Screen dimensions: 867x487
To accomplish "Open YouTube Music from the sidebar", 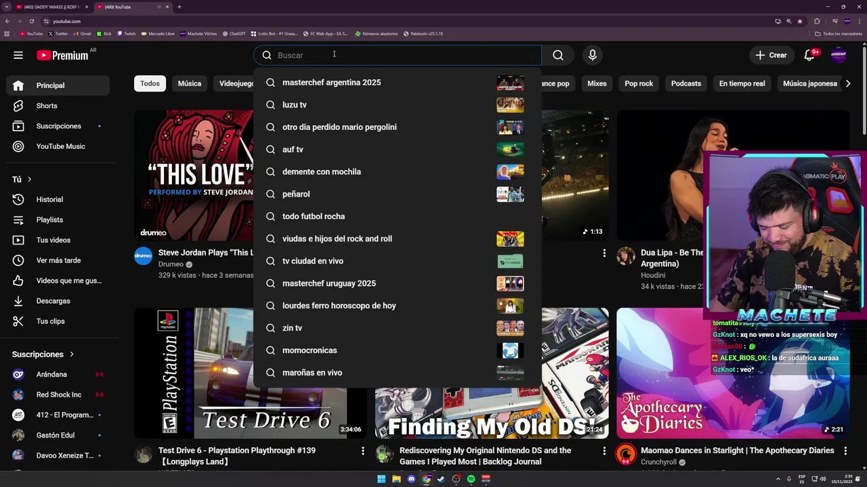I will [x=58, y=146].
